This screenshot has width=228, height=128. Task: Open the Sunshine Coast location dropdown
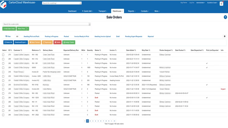pos(212,3)
